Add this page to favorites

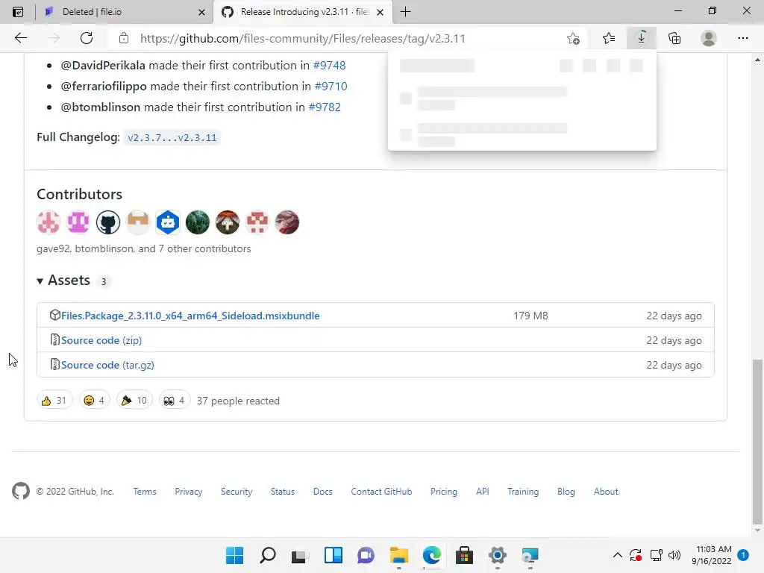click(x=574, y=38)
